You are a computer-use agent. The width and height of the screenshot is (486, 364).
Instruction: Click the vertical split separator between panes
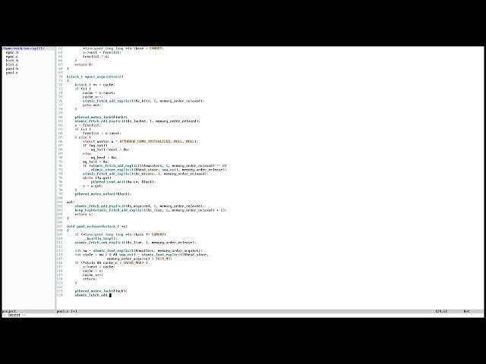[x=55, y=178]
